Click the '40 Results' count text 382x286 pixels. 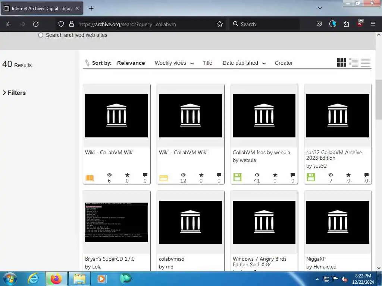(x=17, y=64)
